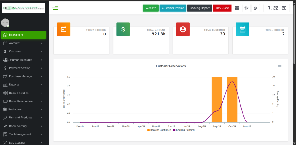Expand the Room Reservation menu

(x=23, y=101)
